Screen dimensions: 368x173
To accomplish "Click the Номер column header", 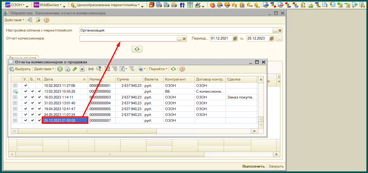I will (x=102, y=79).
